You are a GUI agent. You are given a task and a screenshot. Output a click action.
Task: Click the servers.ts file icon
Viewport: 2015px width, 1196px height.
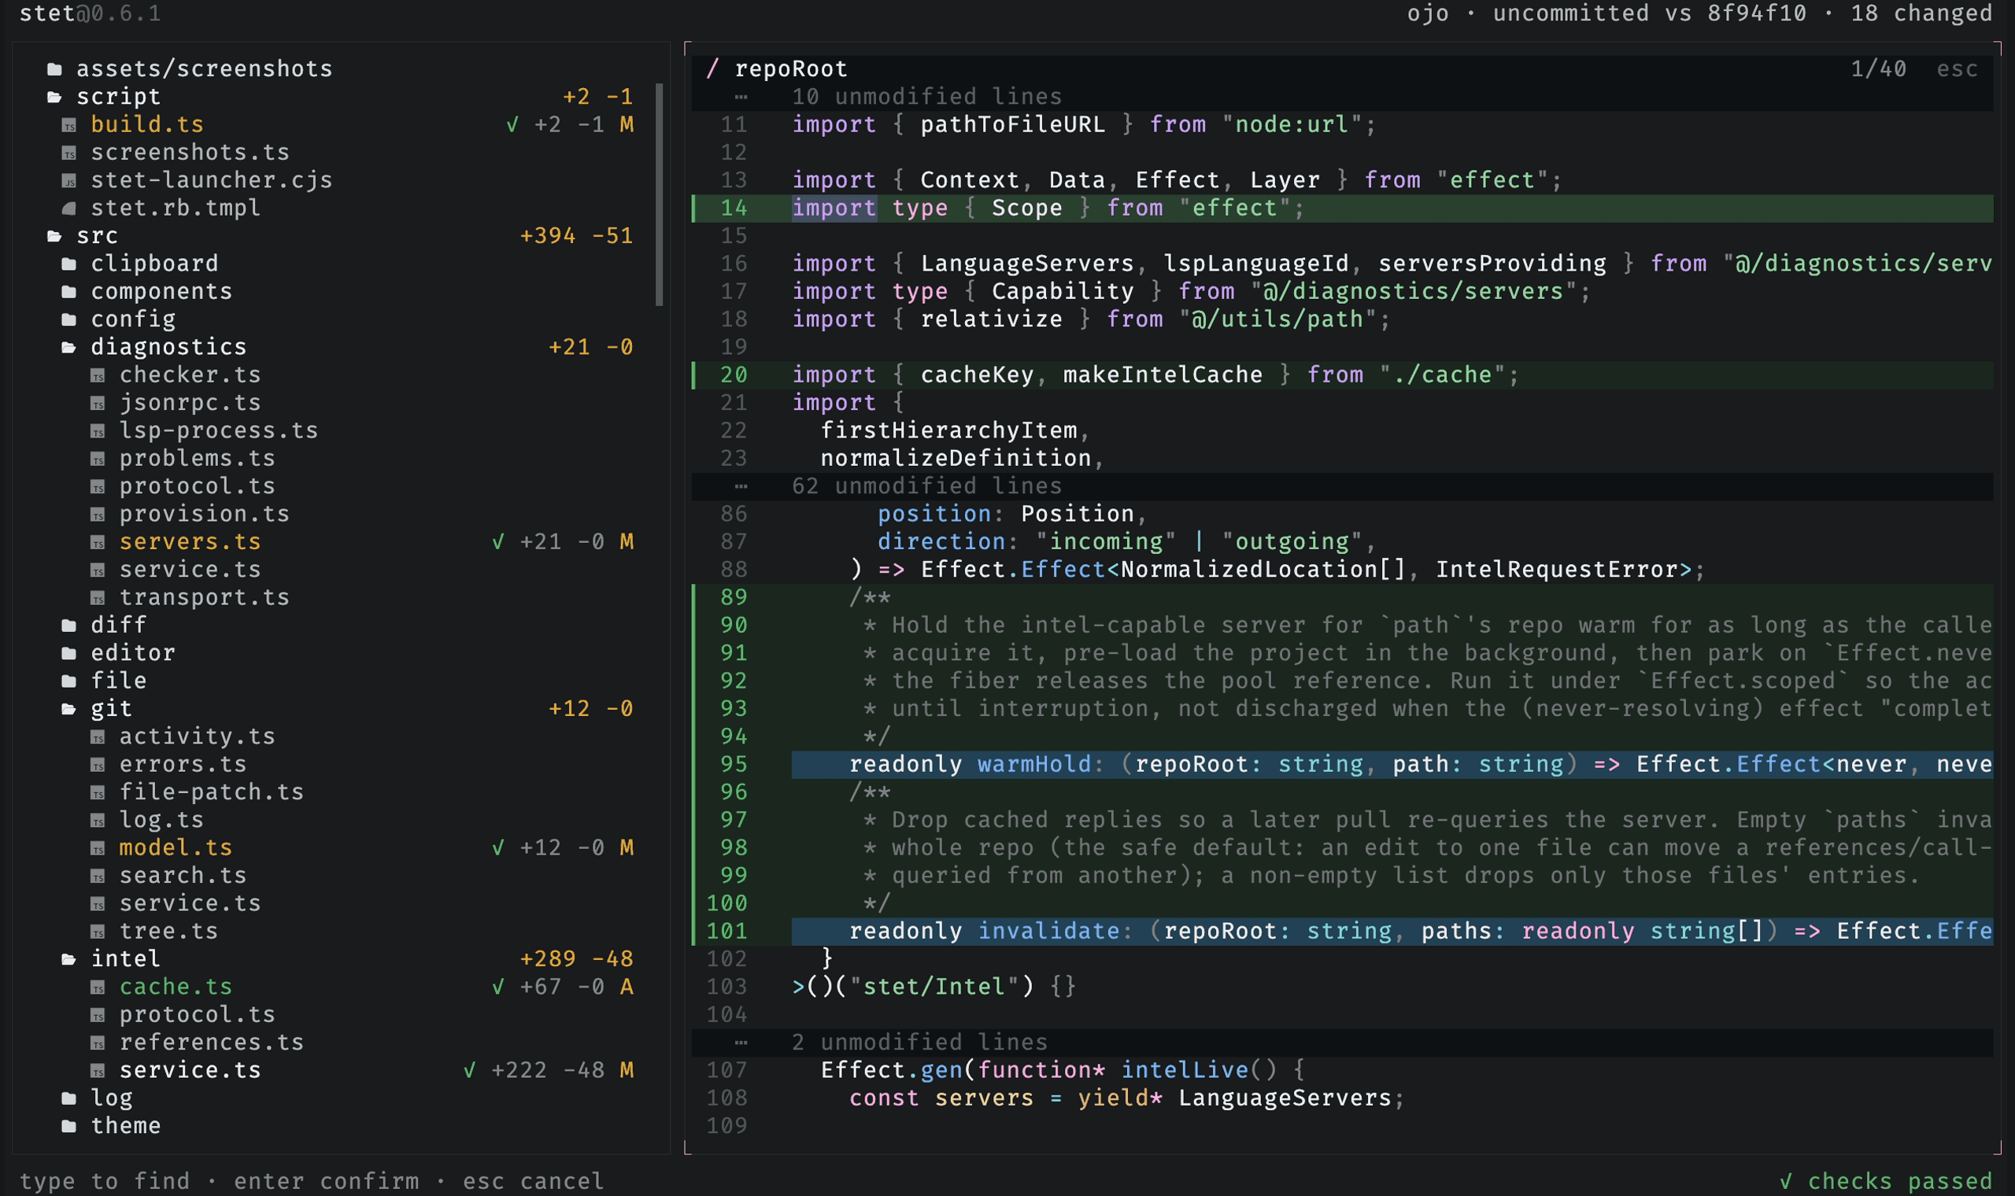(98, 542)
